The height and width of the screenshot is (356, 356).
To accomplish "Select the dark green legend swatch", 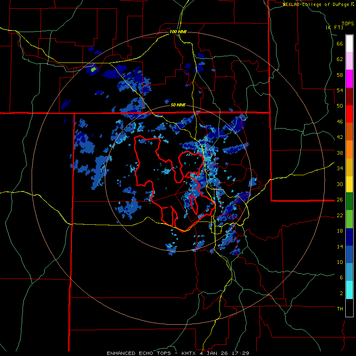I will [x=349, y=201].
